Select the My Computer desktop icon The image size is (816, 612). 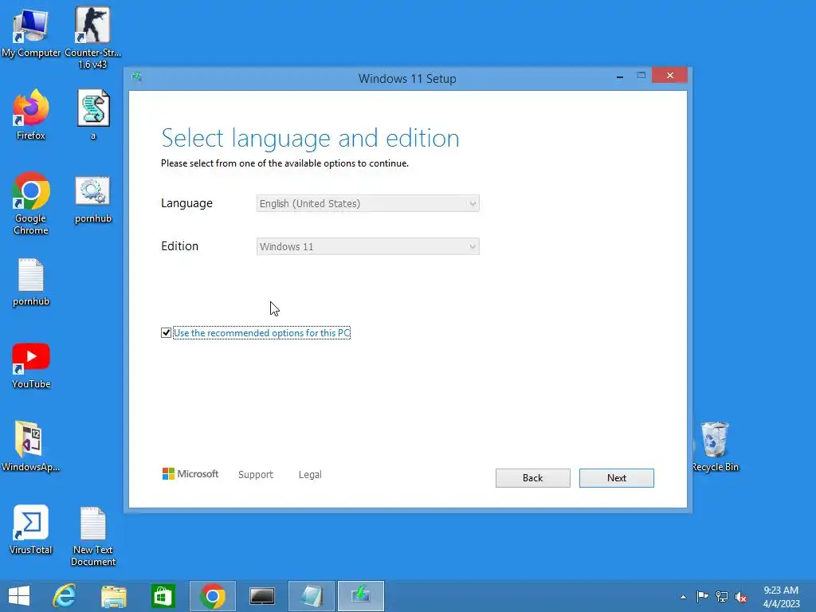click(x=31, y=33)
